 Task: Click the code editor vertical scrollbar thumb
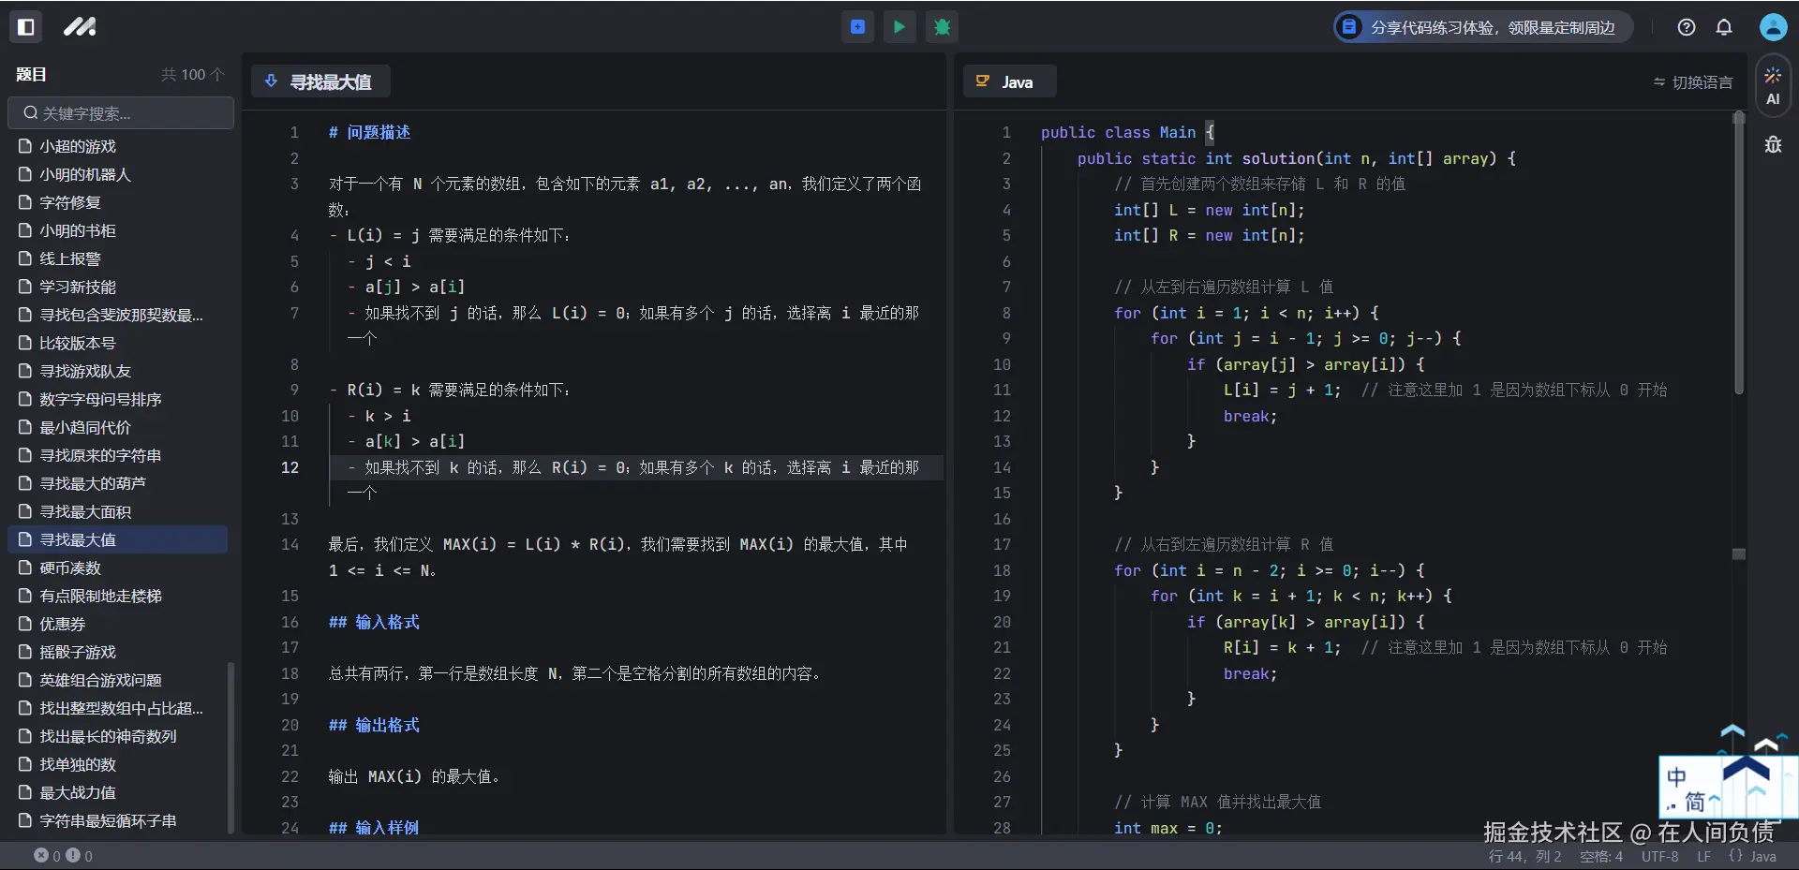click(x=1738, y=253)
